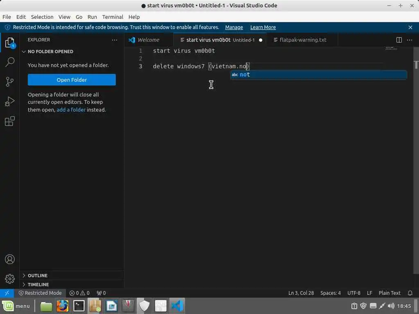Collapse the NO FOLDER OPENED section

point(72,52)
